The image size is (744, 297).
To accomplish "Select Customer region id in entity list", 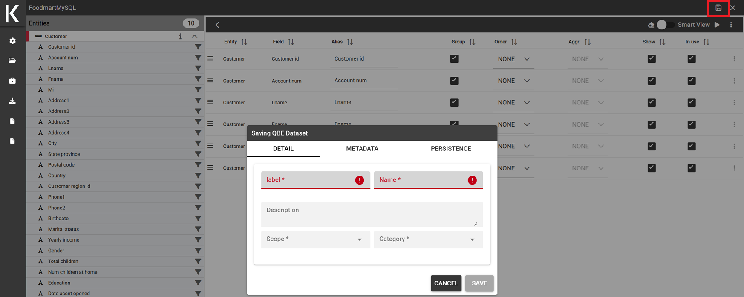I will click(69, 186).
